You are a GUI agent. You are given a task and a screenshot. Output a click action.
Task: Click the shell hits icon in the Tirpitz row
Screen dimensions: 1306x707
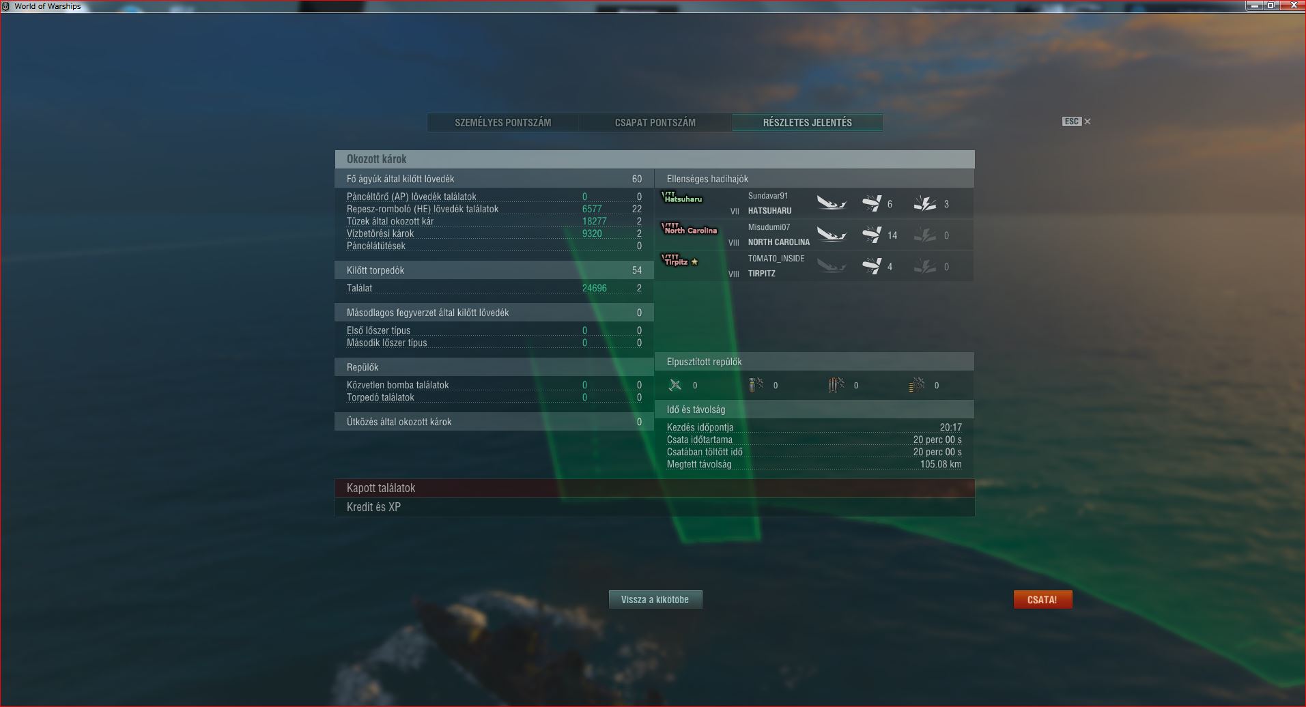coord(871,266)
